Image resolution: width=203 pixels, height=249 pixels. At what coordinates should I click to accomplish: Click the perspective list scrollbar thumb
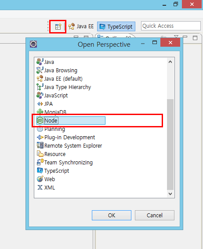(x=170, y=145)
